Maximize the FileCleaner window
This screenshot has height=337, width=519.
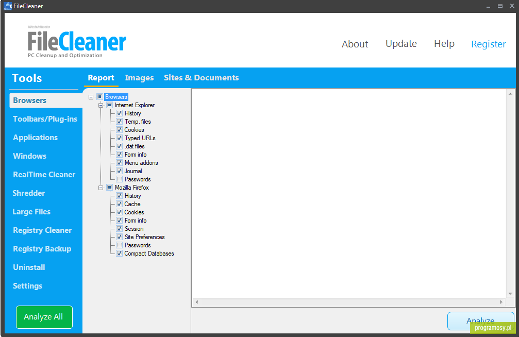tap(500, 6)
